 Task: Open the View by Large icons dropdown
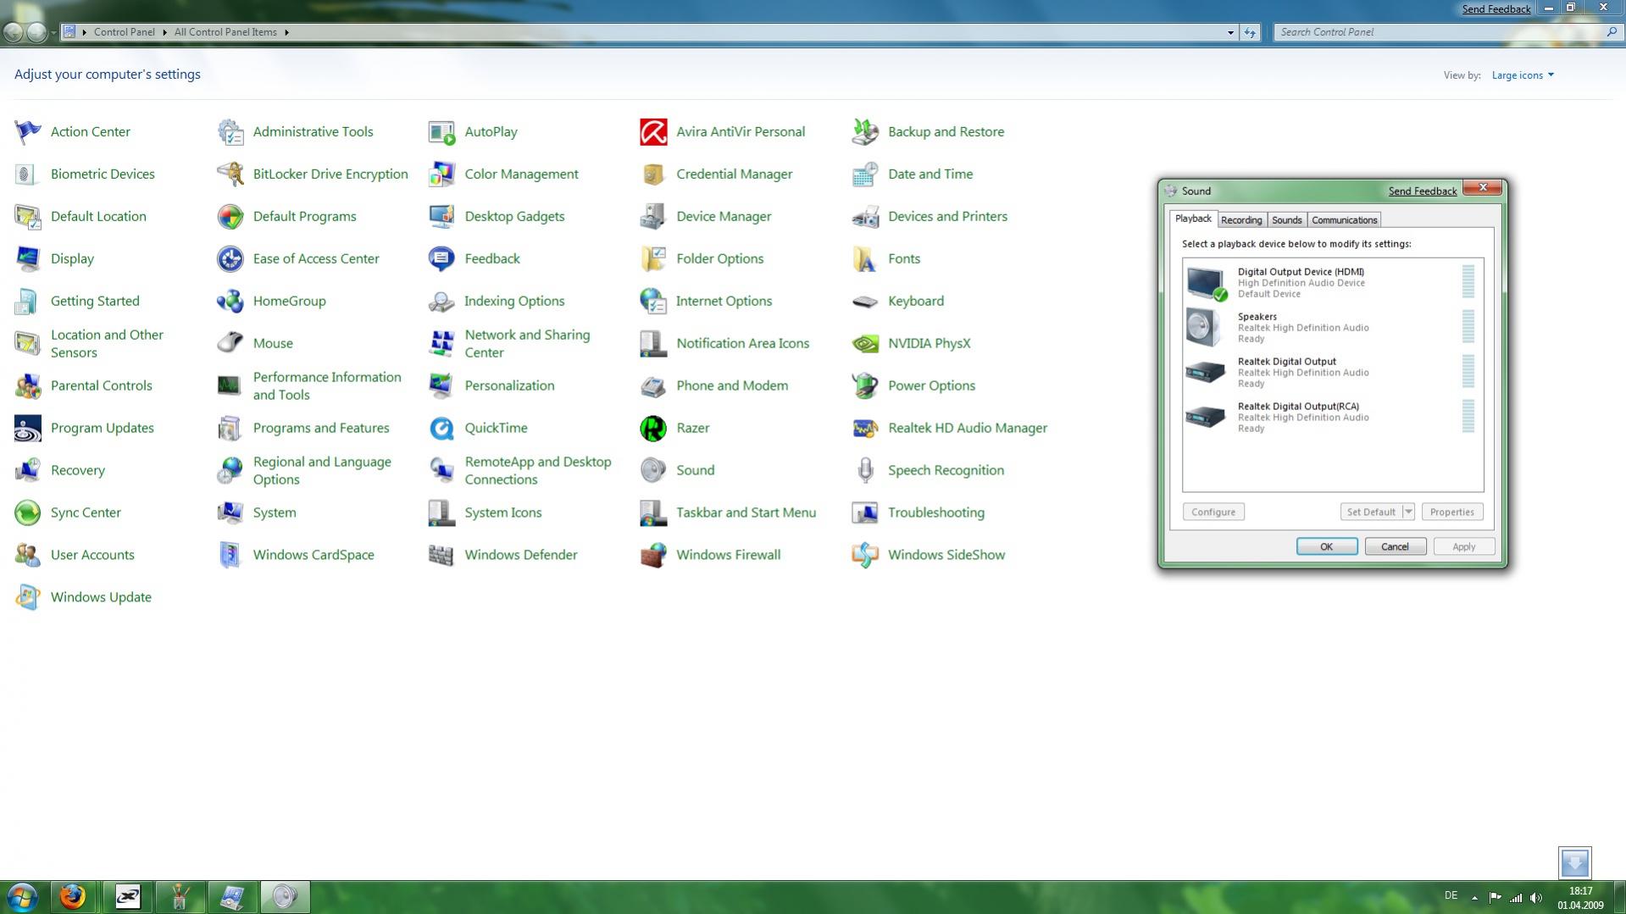click(1523, 75)
